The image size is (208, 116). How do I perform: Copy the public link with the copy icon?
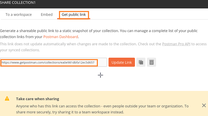click(x=141, y=62)
